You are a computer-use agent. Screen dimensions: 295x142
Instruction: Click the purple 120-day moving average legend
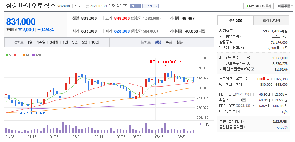pos(36,55)
